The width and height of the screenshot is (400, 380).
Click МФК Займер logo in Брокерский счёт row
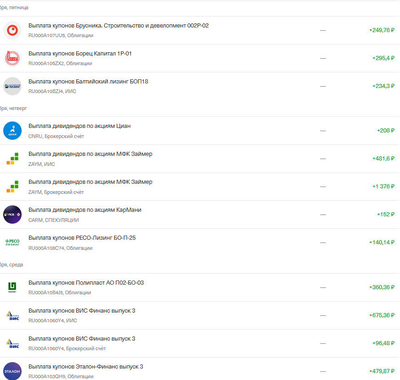point(12,187)
